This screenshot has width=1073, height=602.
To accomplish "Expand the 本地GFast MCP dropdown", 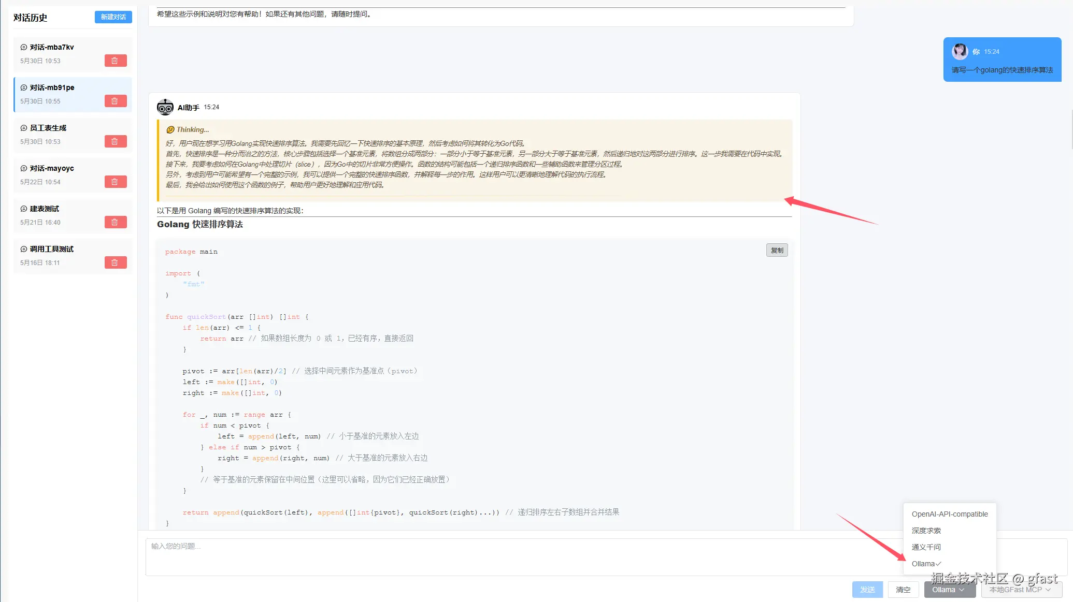I will [1019, 590].
